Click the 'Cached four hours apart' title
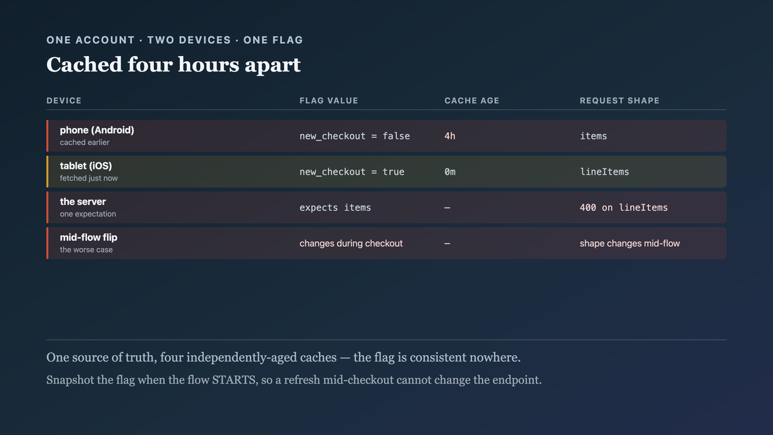This screenshot has width=773, height=435. pos(173,65)
